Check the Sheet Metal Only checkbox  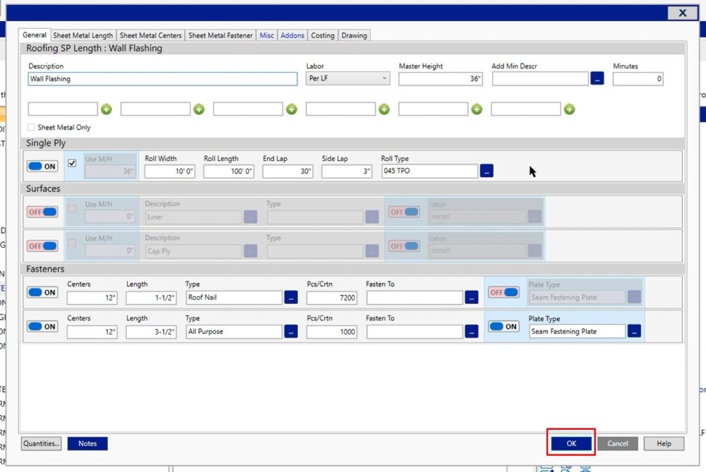click(x=31, y=128)
